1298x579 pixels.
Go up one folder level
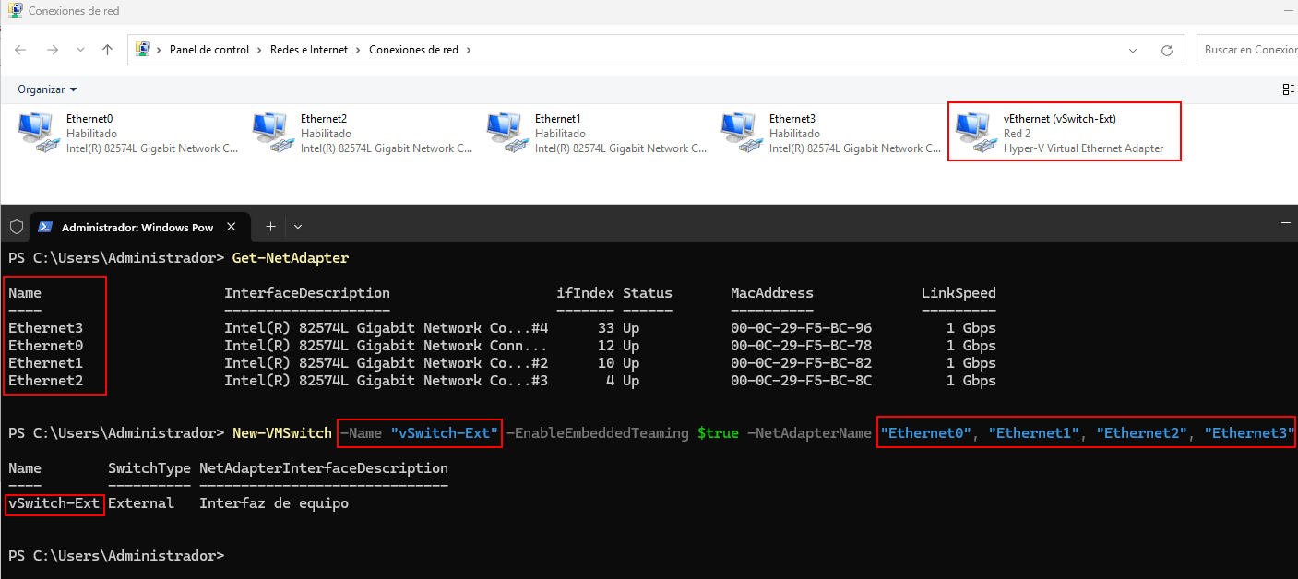click(x=108, y=50)
